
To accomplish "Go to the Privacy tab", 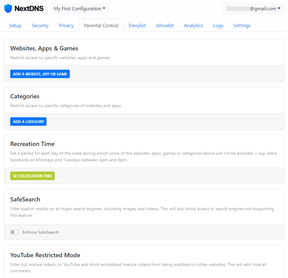I will click(x=66, y=26).
